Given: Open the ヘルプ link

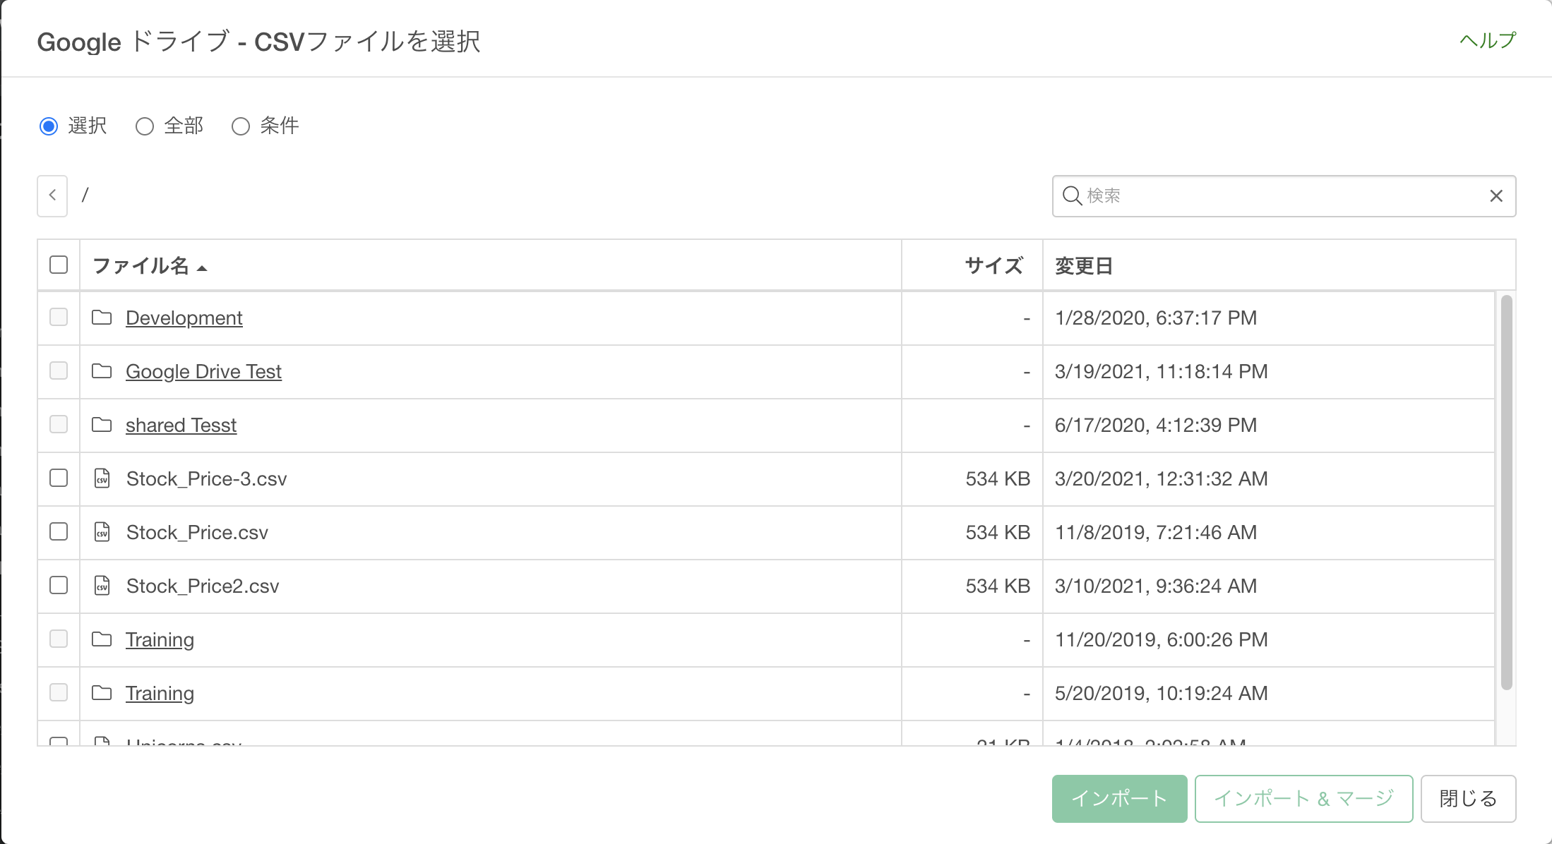Looking at the screenshot, I should (x=1488, y=40).
